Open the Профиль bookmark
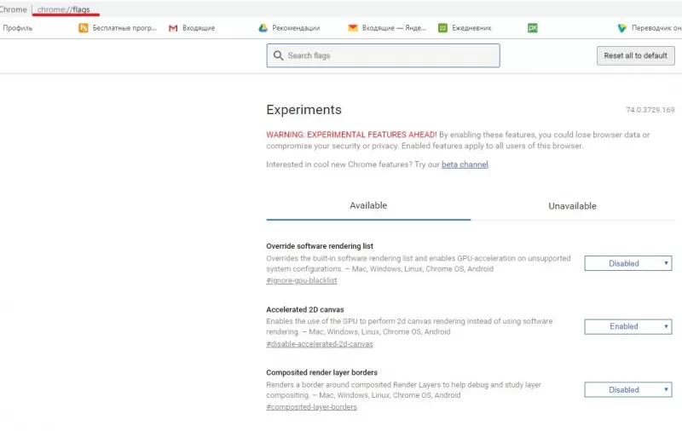 (17, 28)
